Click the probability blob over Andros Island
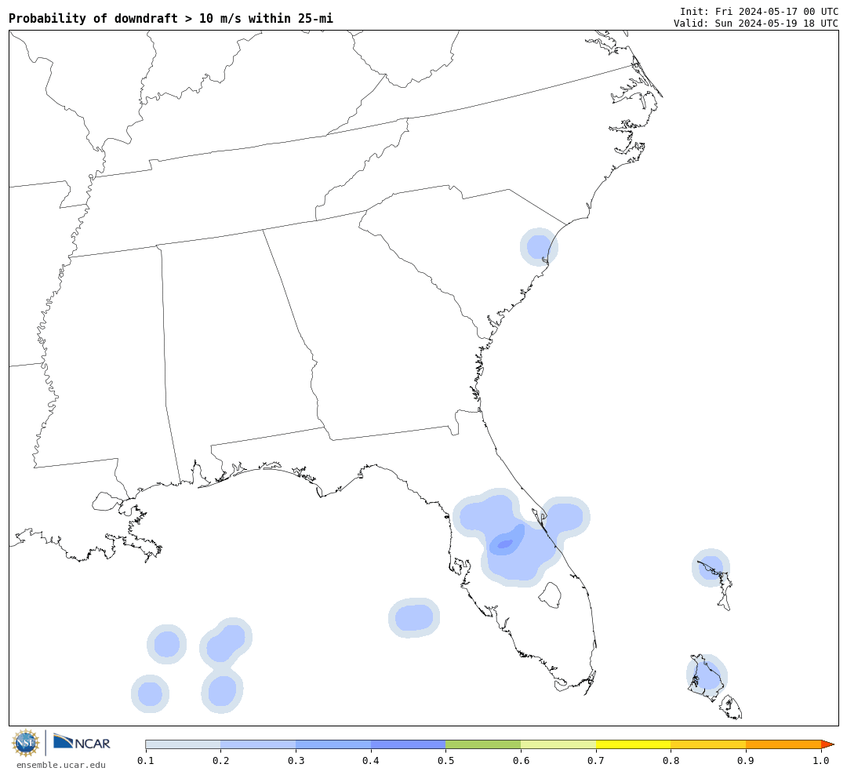The image size is (847, 775). 707,676
